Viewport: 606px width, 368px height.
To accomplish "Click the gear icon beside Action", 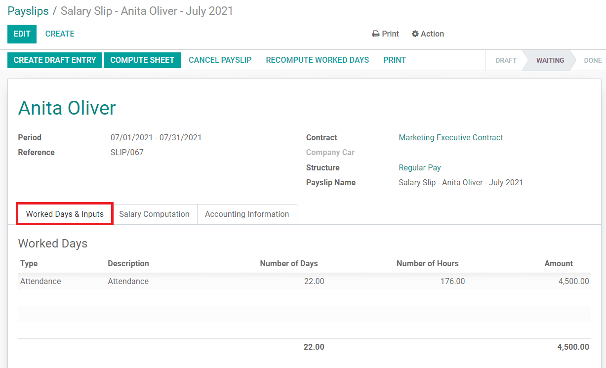I will 415,34.
